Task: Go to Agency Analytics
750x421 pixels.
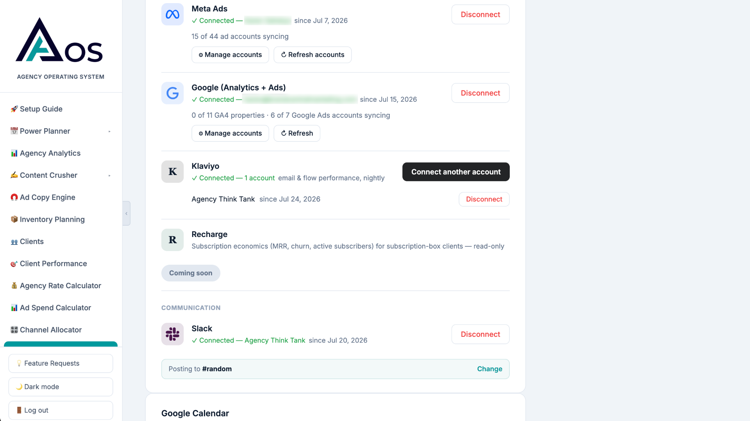Action: click(61, 153)
